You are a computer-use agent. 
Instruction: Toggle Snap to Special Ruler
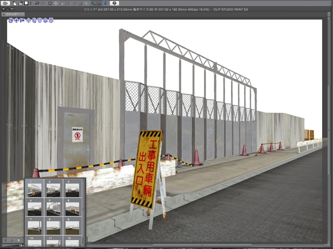click(x=99, y=3)
